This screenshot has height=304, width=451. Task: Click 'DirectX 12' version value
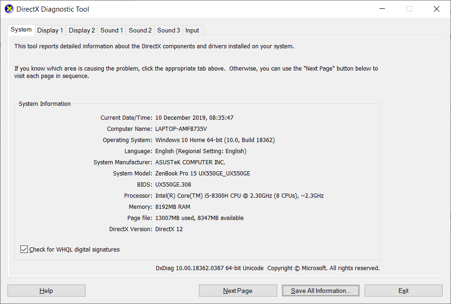pyautogui.click(x=169, y=229)
